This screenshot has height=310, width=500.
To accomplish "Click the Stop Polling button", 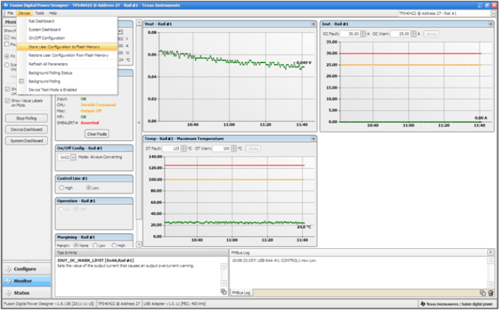I will (x=27, y=118).
